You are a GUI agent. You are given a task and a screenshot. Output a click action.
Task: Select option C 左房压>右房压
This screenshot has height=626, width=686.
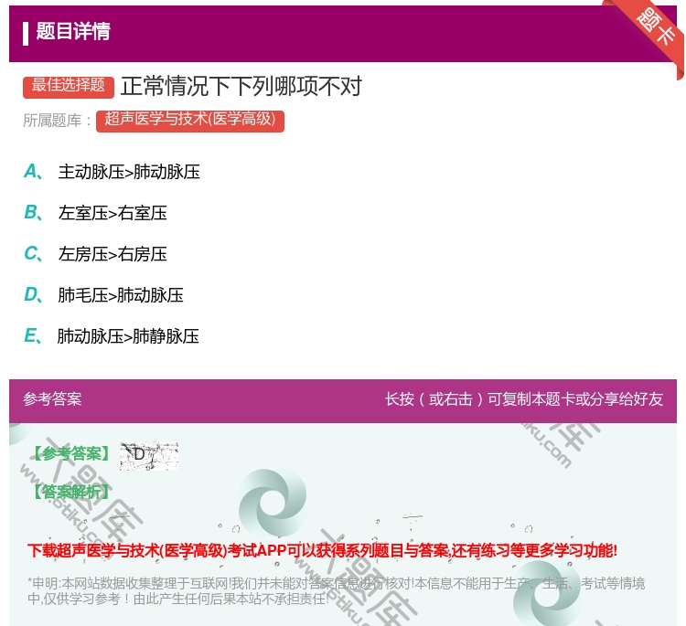[95, 254]
